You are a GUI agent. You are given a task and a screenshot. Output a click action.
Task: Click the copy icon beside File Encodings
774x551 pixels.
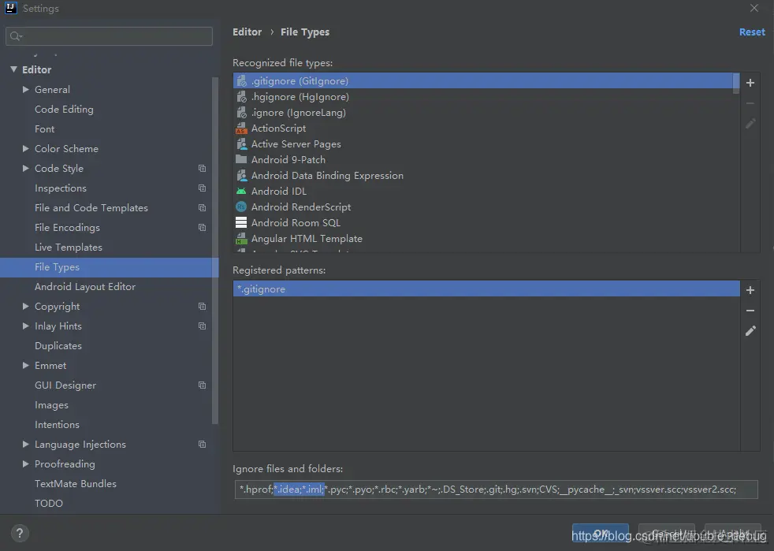click(202, 228)
